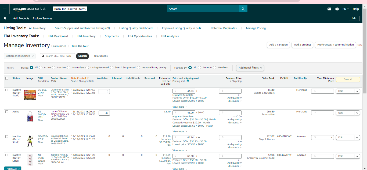Click the pricing status info icon
Image resolution: width=367 pixels, height=170 pixels.
tap(188, 81)
